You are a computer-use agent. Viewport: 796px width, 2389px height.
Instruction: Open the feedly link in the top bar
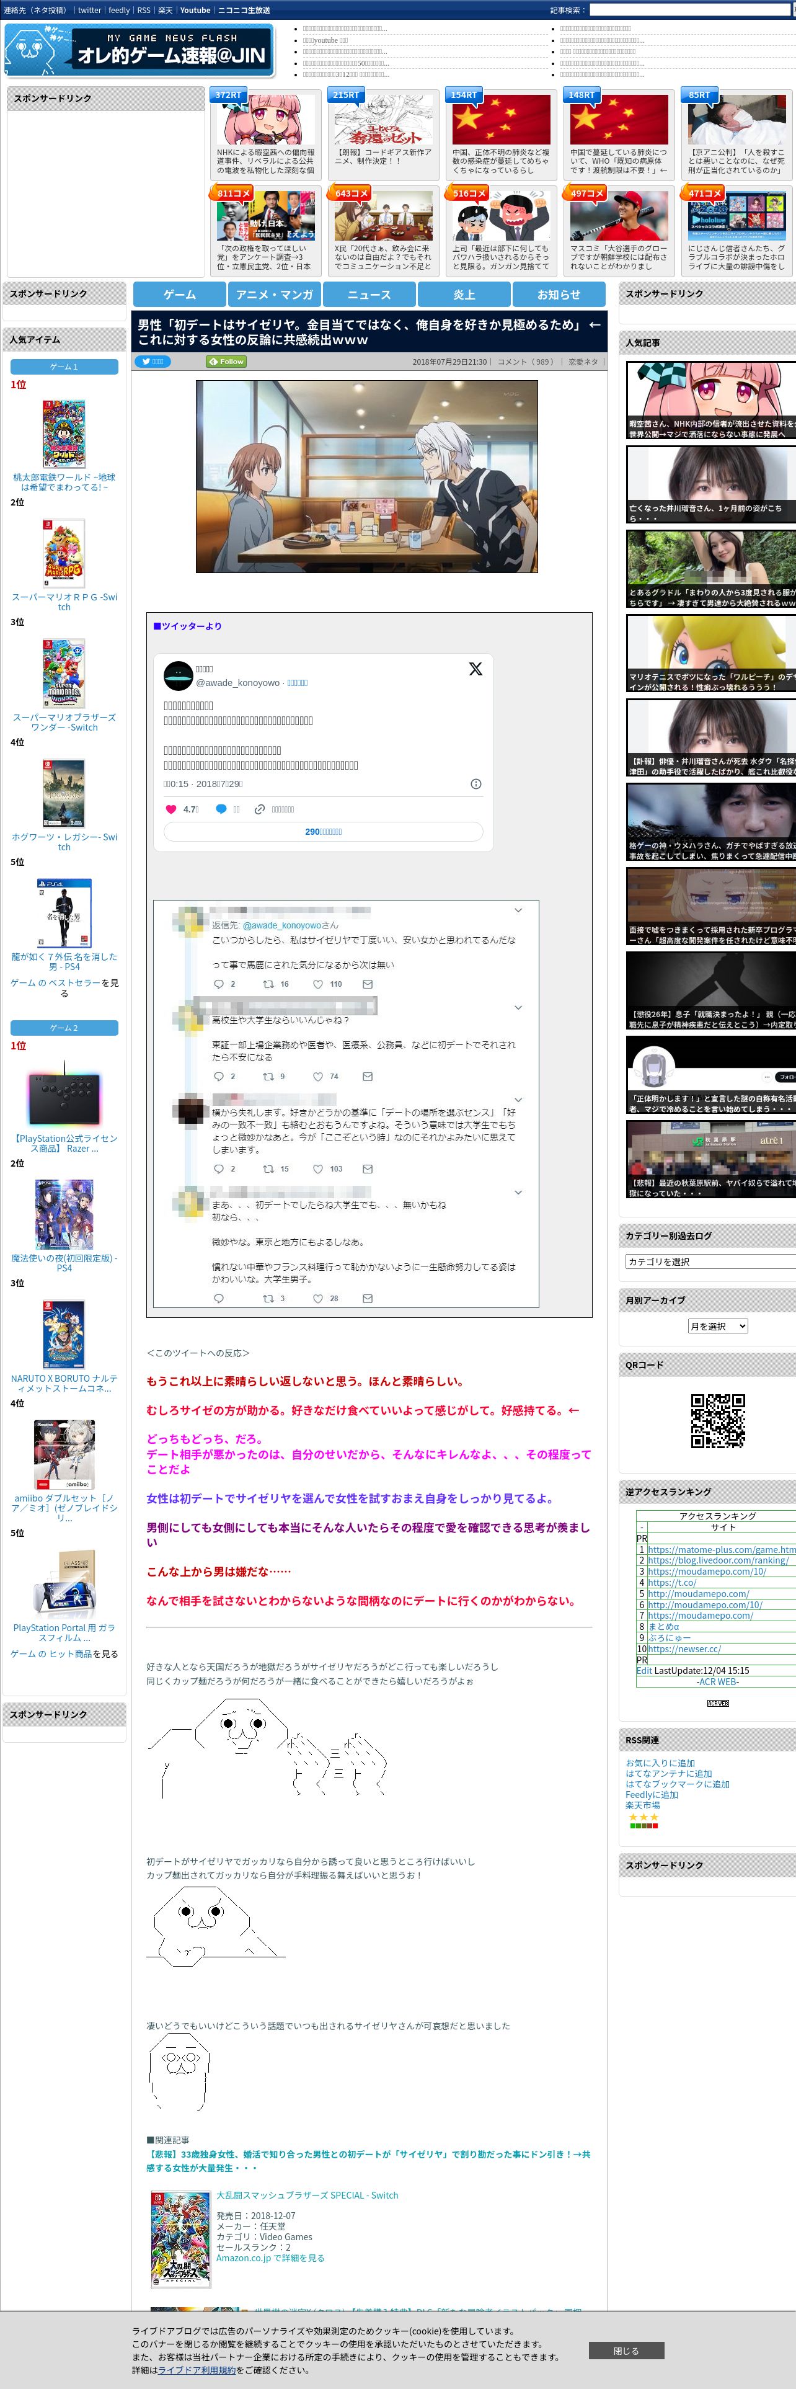click(118, 10)
